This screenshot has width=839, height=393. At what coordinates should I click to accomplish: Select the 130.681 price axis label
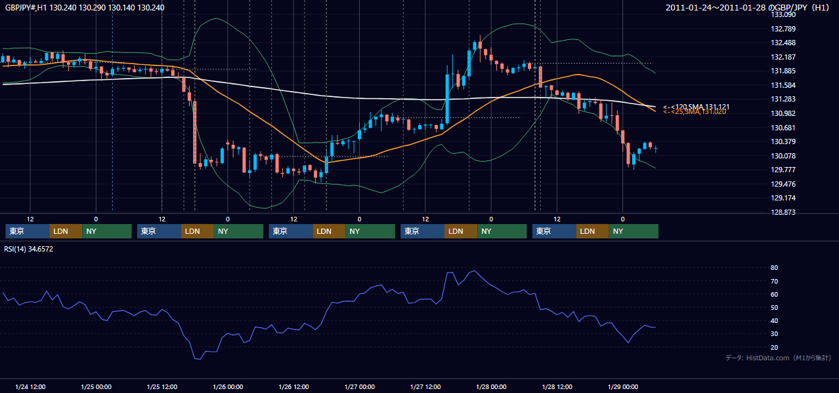pyautogui.click(x=784, y=128)
